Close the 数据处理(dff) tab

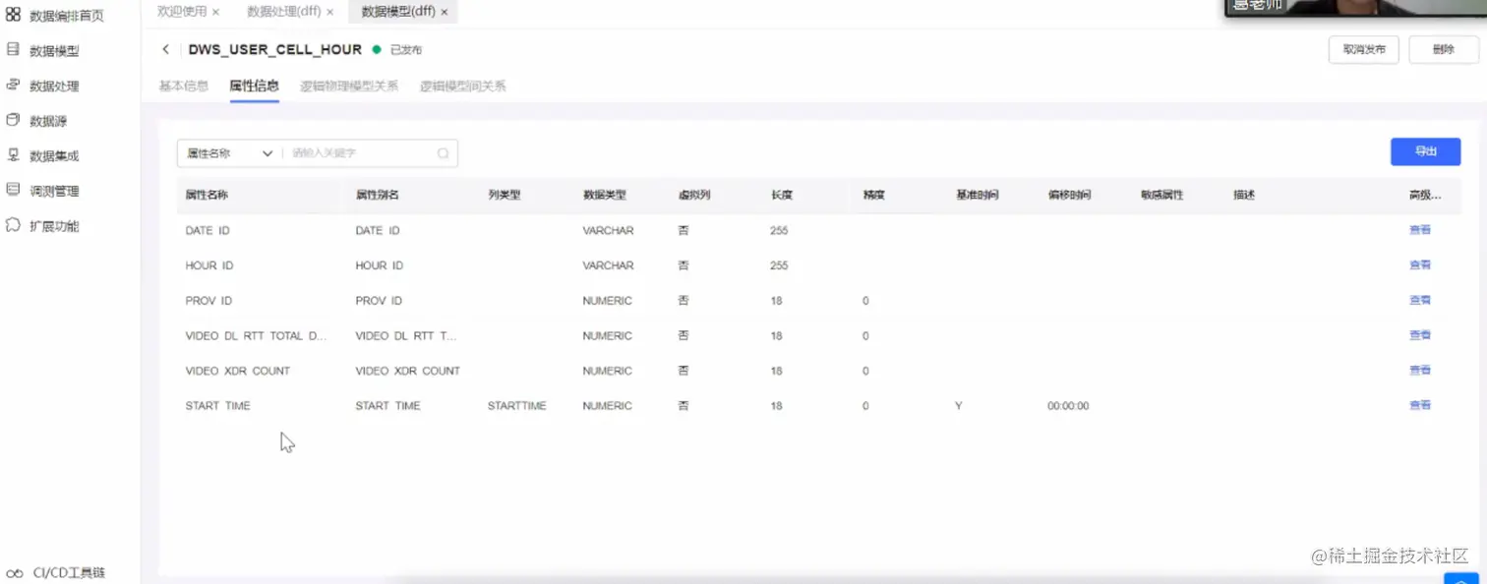coord(329,12)
